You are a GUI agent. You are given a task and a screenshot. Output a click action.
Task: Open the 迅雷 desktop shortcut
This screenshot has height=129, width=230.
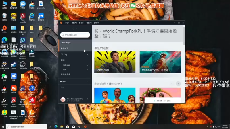(x=14, y=77)
